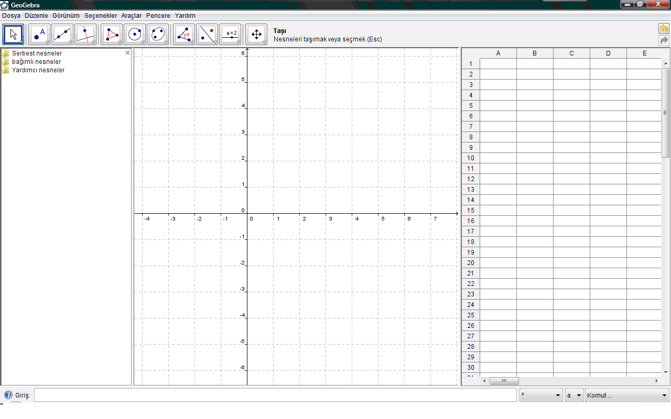Viewport: 671px width, 419px height.
Task: Click the spreadsheet vertical scrollbar thumb
Action: point(666,112)
